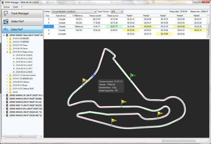The height and width of the screenshot is (144, 211).
Task: Click the 3DMS Manager title bar app icon
Action: 3,2
